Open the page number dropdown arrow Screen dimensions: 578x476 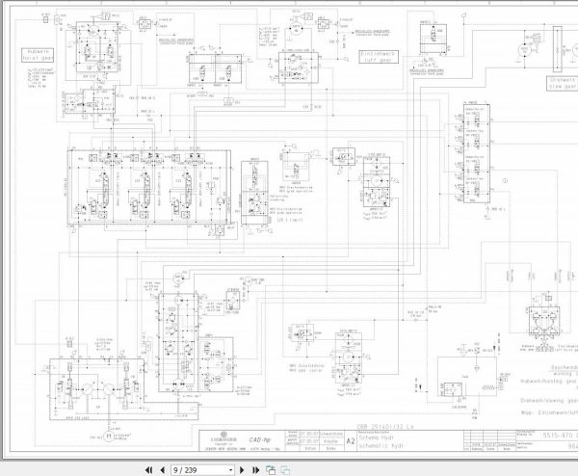(x=231, y=470)
